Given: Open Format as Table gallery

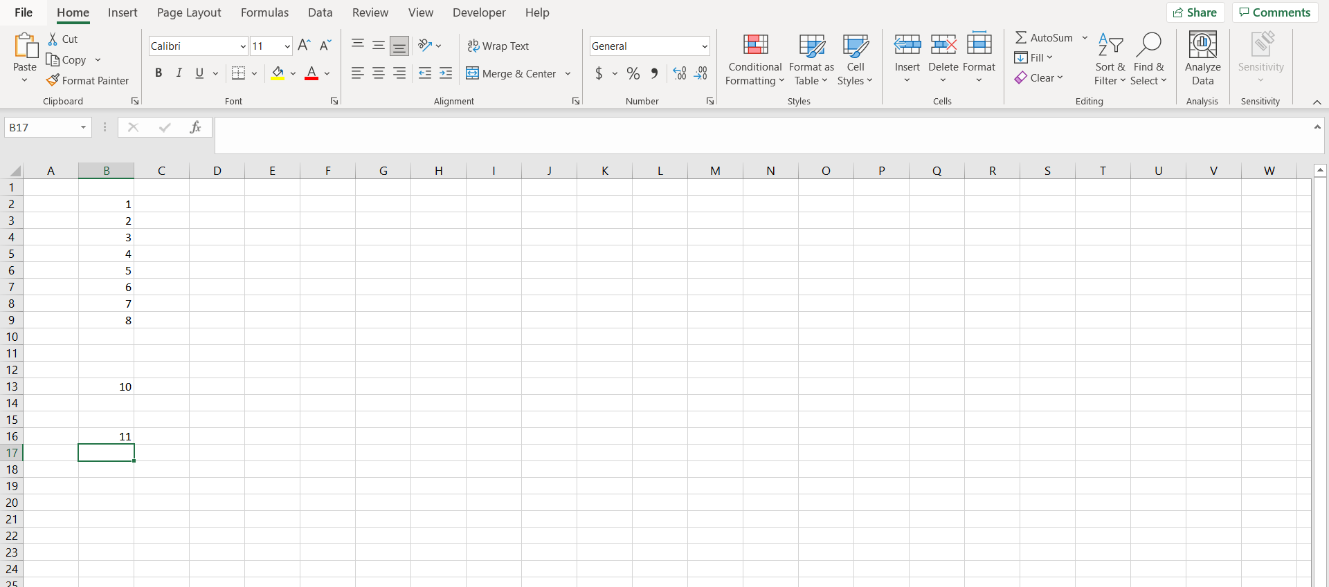Looking at the screenshot, I should tap(811, 59).
